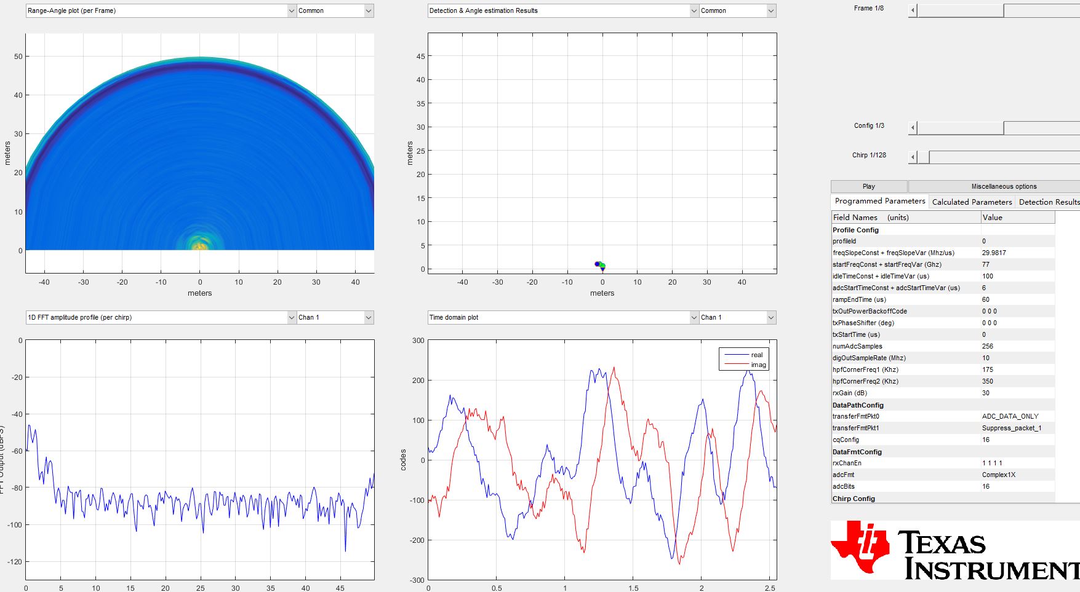The width and height of the screenshot is (1080, 592).
Task: Select the "txOutPowerBackoffCode" row
Action: coord(943,311)
